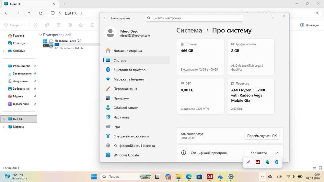Click the Конфіденційність і безпека shield icon
The image size is (324, 182).
click(x=108, y=145)
